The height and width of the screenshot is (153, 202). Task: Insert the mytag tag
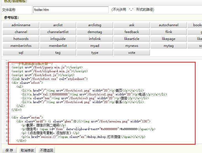click(x=169, y=46)
